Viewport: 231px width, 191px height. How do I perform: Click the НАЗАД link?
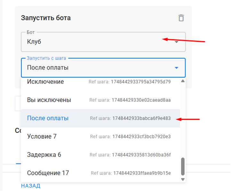tap(31, 186)
